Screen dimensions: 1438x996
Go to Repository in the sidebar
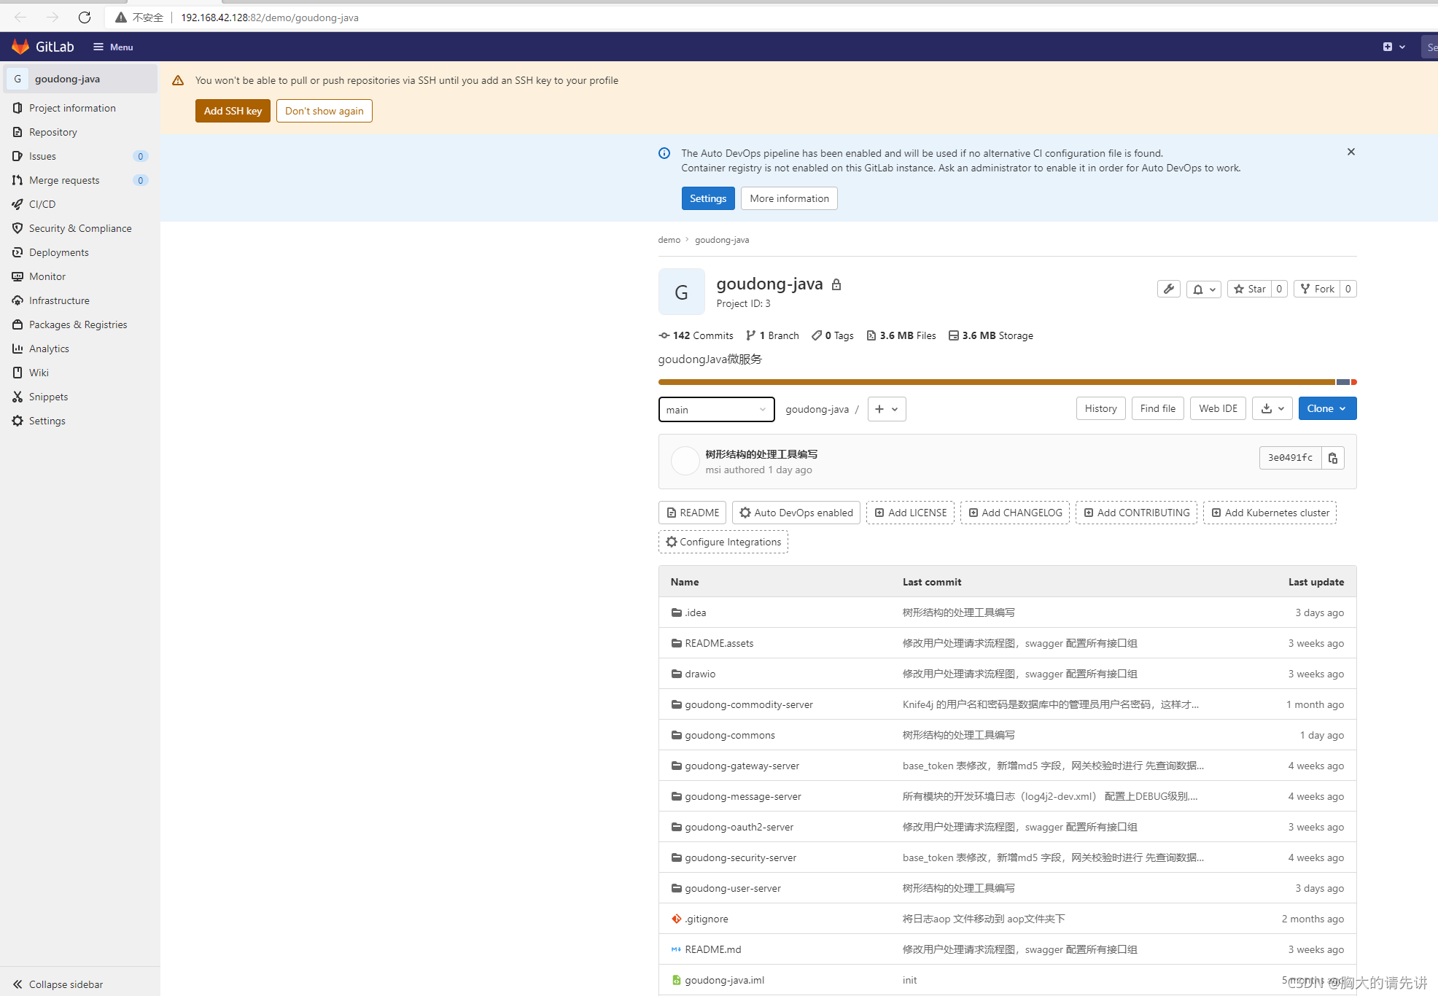click(53, 132)
